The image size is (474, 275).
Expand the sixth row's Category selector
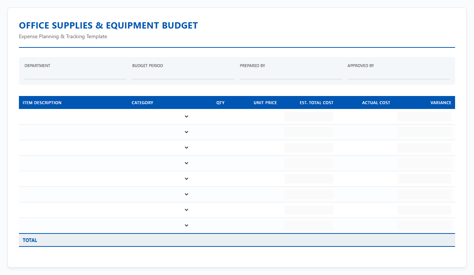point(160,194)
